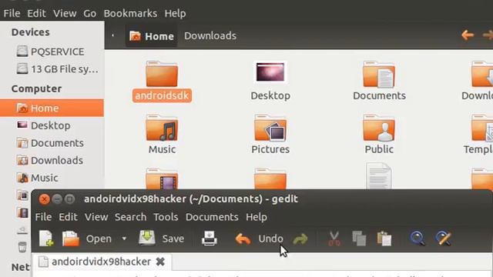This screenshot has height=277, width=493.
Task: Click Save icon in gedit toolbar
Action: click(147, 238)
